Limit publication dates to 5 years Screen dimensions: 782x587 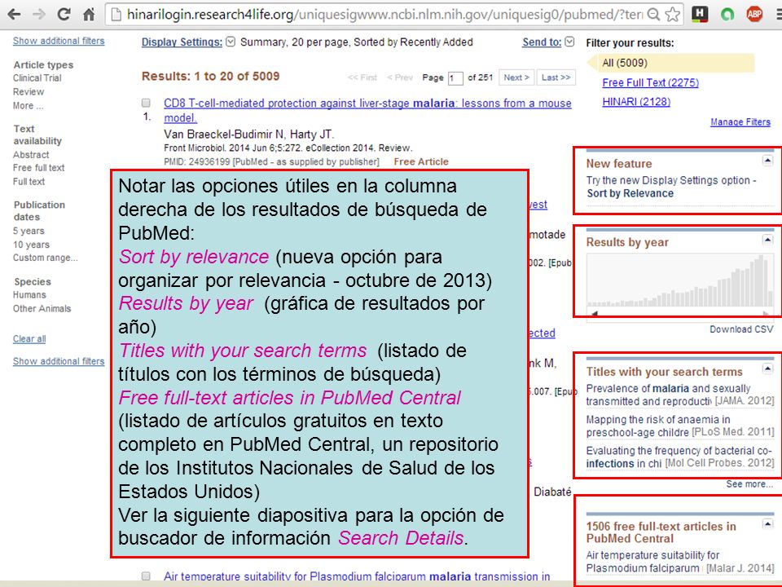click(29, 231)
